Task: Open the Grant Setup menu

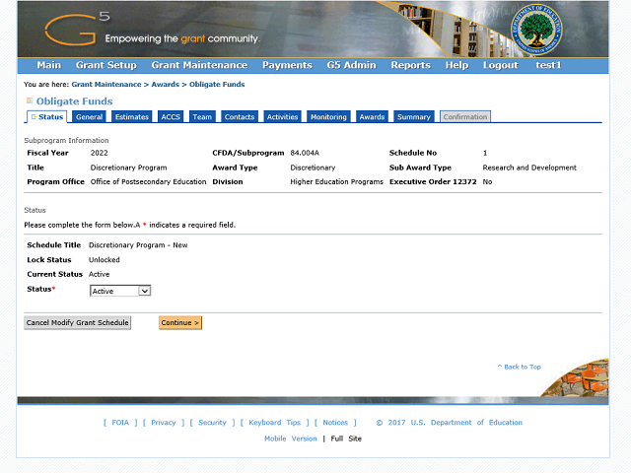Action: point(106,65)
